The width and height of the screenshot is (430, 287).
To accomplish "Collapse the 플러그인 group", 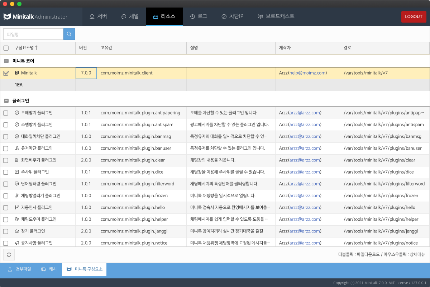I will 6,101.
